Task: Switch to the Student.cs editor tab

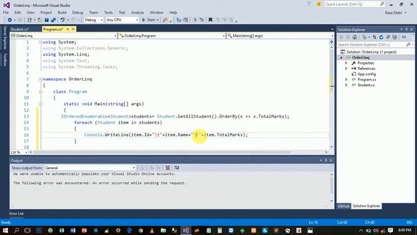Action: (20, 29)
